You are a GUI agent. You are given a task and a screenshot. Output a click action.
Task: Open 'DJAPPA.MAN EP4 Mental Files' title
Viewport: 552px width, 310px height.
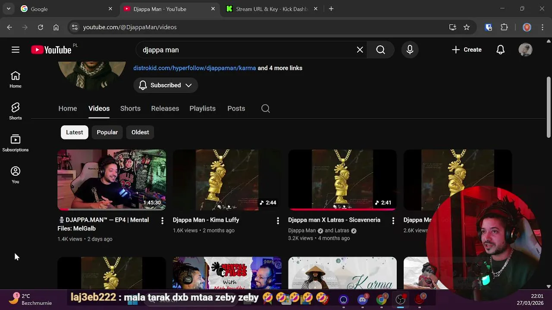click(103, 224)
